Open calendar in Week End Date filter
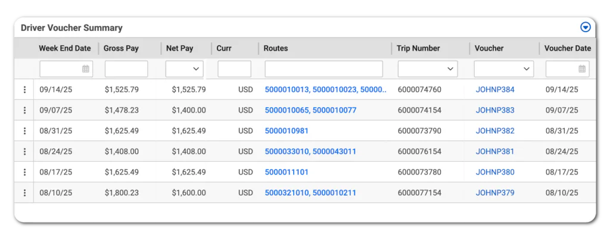610x241 pixels. coord(86,69)
